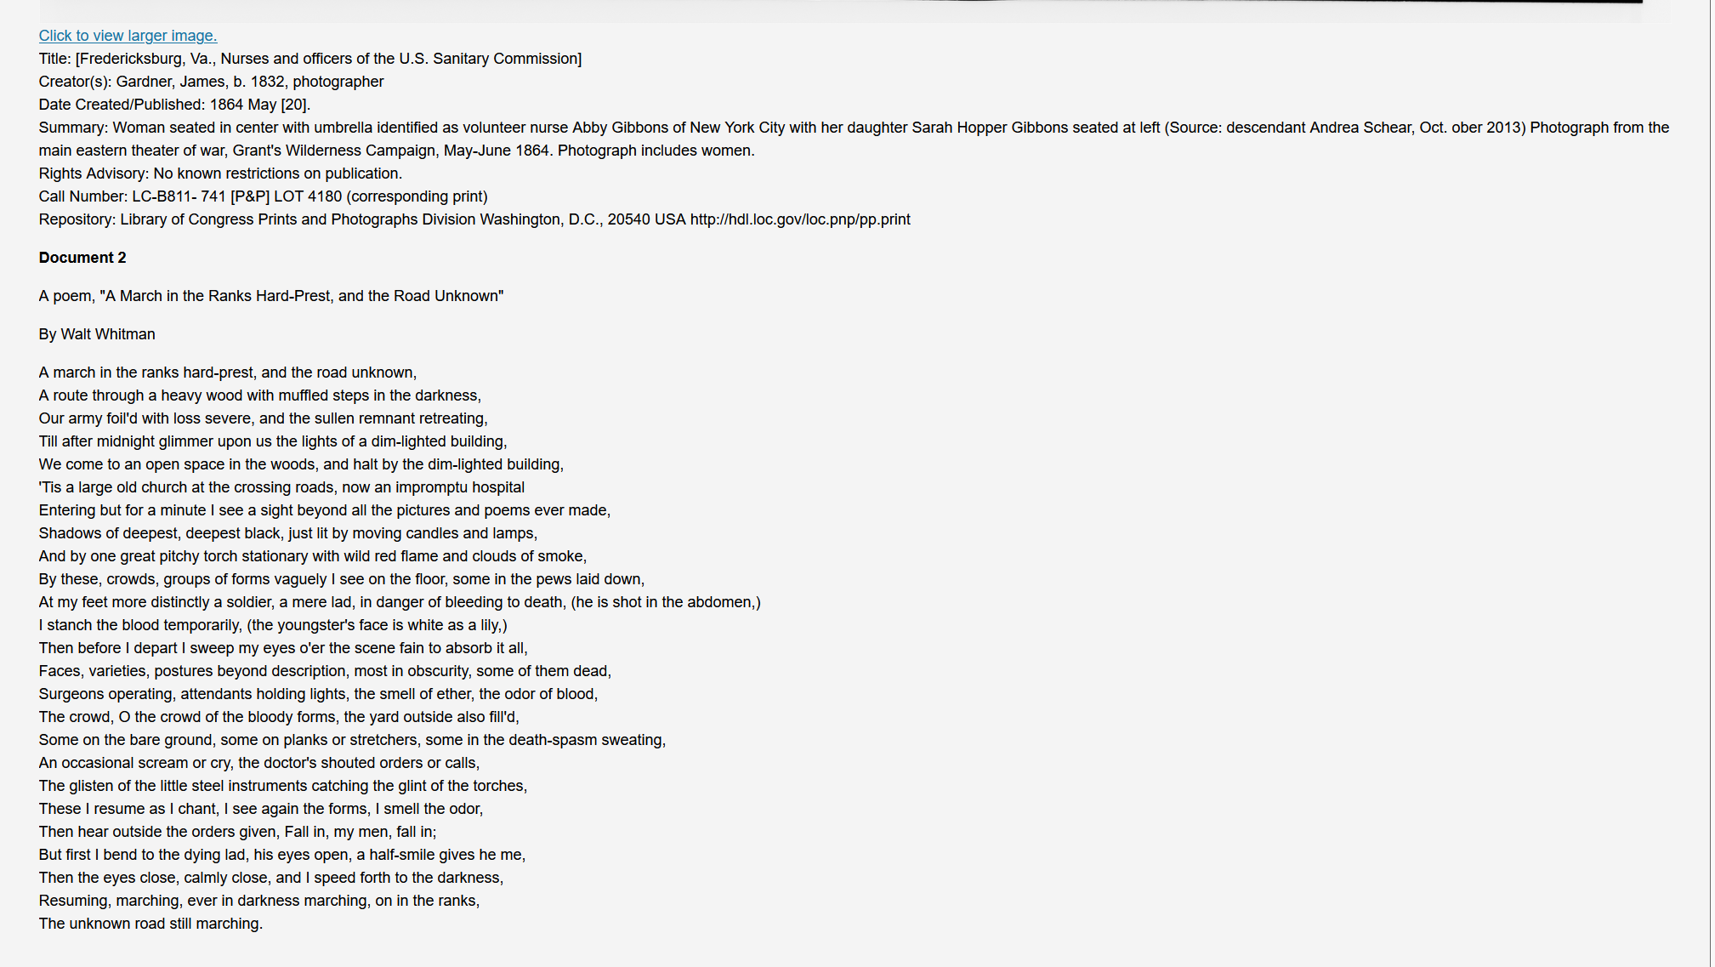Open the 'Click to view larger image' link
Image resolution: width=1715 pixels, height=967 pixels.
coord(128,36)
